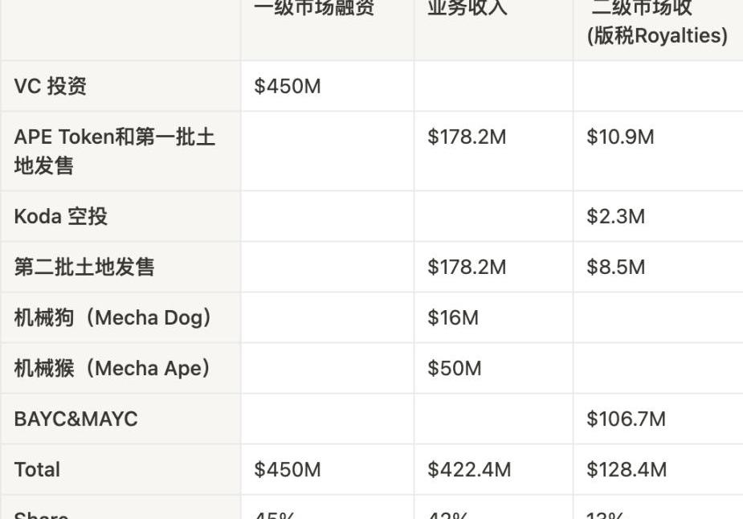Click the 版税Royalties column header
This screenshot has height=519, width=743.
pyautogui.click(x=657, y=35)
